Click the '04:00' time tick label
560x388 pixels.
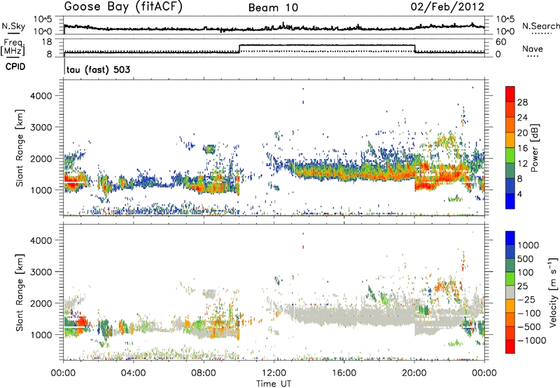133,373
